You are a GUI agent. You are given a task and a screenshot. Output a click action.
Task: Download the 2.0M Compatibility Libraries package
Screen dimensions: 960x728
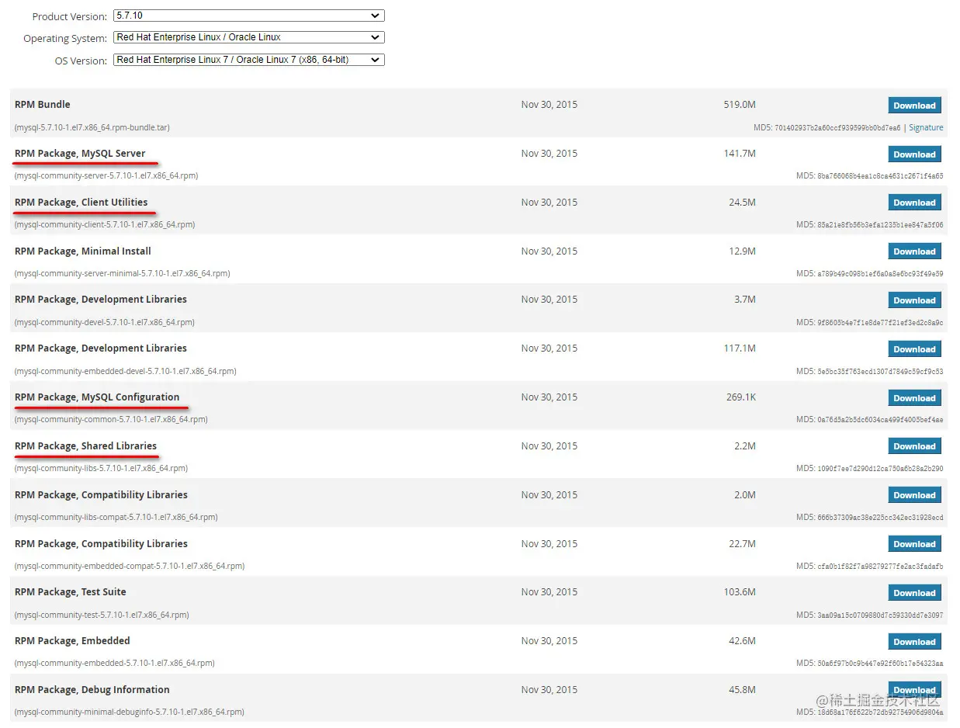(x=914, y=495)
